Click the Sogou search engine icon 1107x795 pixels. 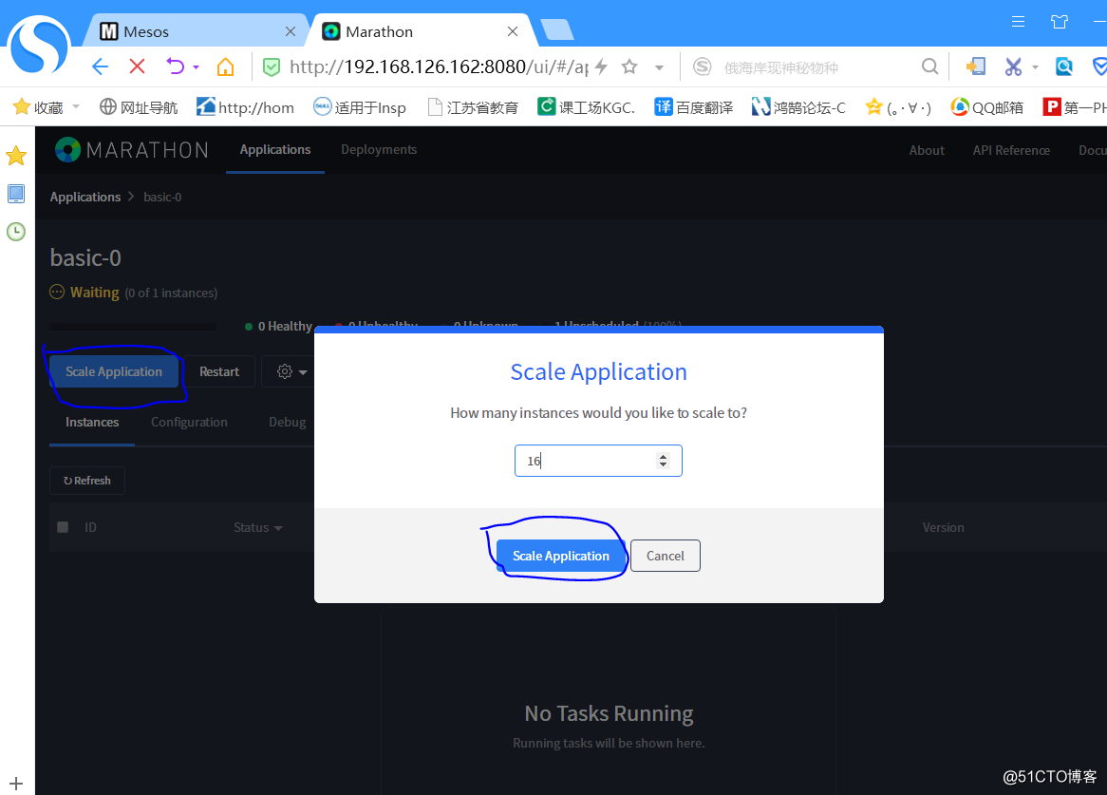pyautogui.click(x=702, y=67)
